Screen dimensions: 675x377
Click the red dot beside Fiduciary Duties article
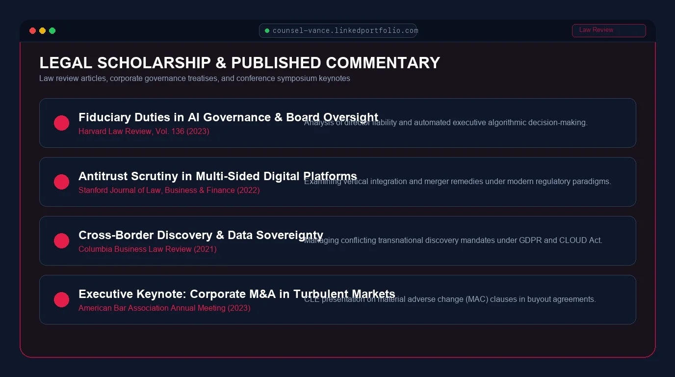coord(61,123)
